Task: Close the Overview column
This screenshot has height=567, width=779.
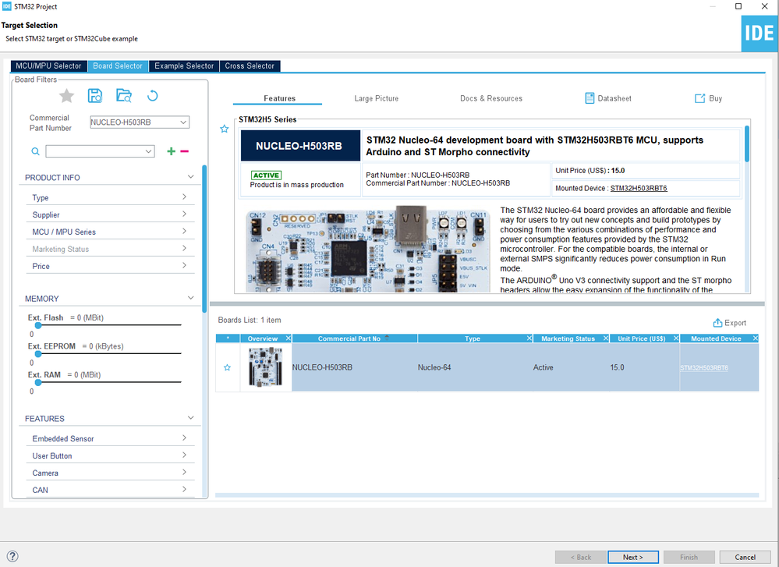Action: [289, 338]
